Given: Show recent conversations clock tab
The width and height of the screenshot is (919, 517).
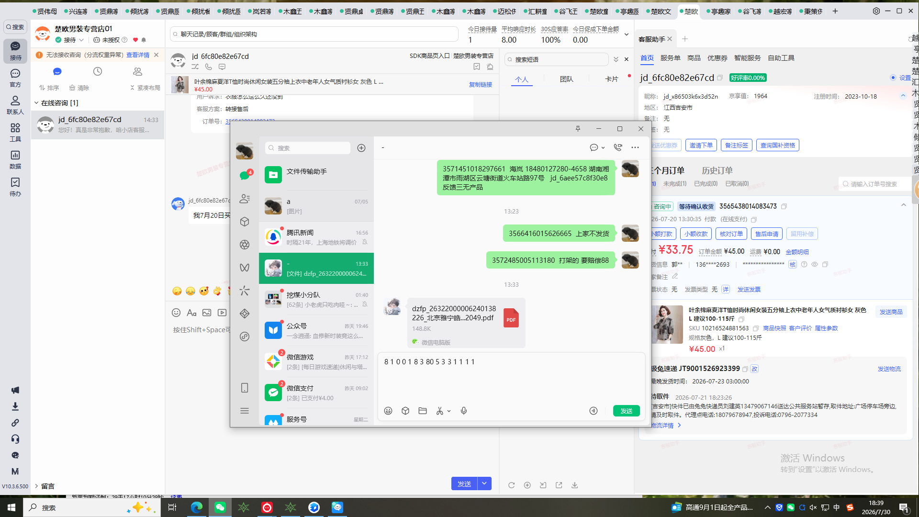Looking at the screenshot, I should 98,71.
